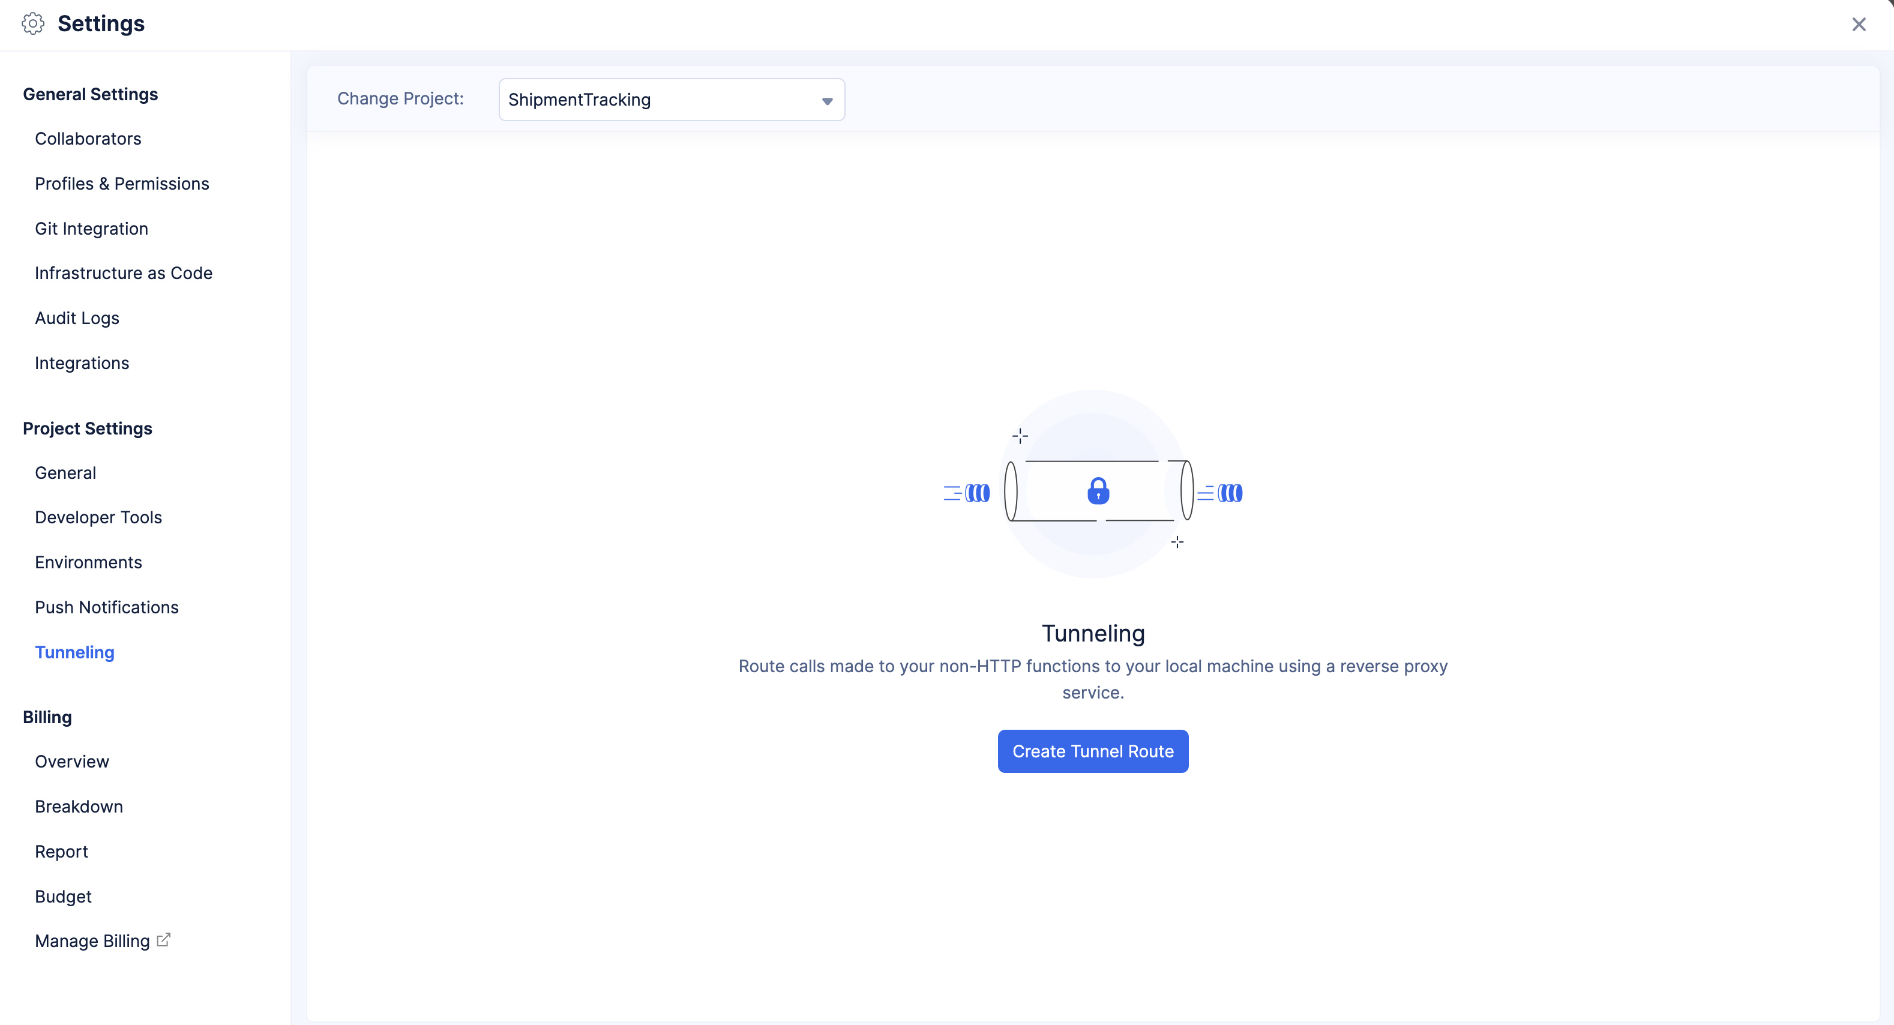Click the Budget billing option
This screenshot has height=1025, width=1894.
tap(63, 896)
